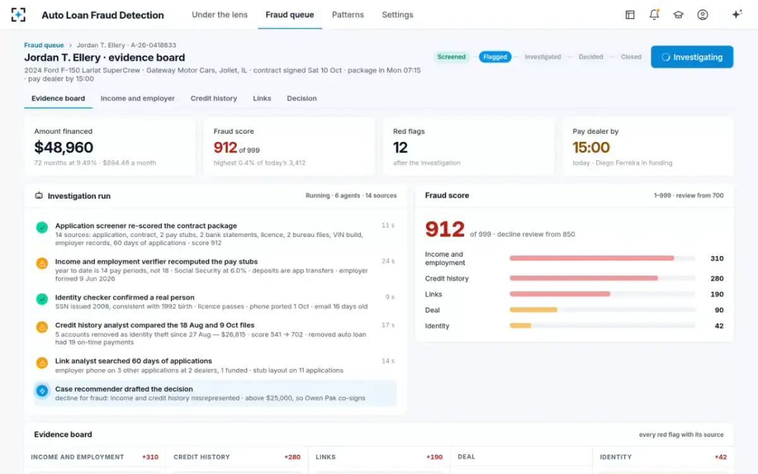Open the notifications bell
Viewport: 758px width, 474px height.
pyautogui.click(x=654, y=15)
